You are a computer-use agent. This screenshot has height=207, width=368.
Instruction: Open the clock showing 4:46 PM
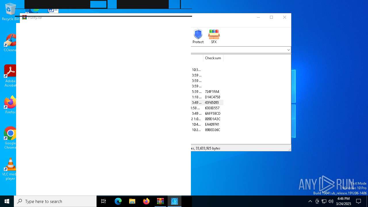click(344, 201)
